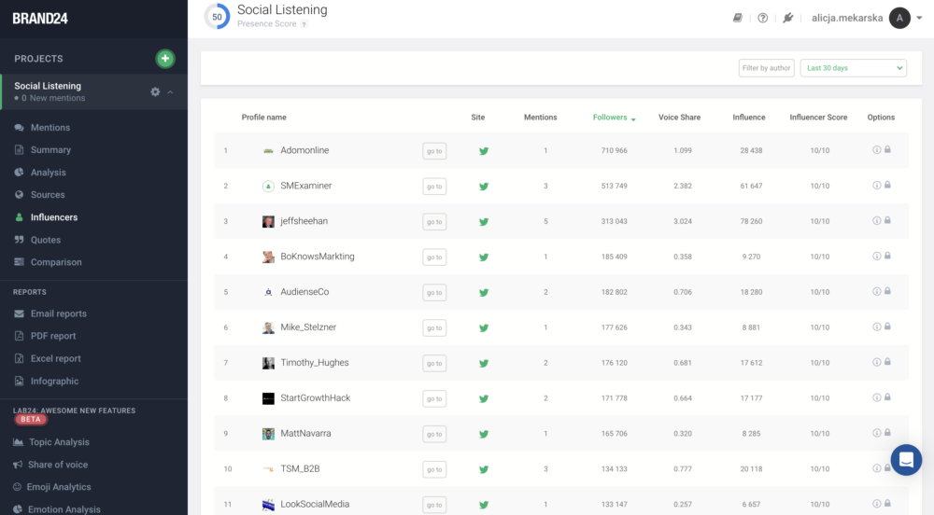Screen dimensions: 934x515
Task: Sort by Influencer Score column header
Action: click(x=818, y=118)
